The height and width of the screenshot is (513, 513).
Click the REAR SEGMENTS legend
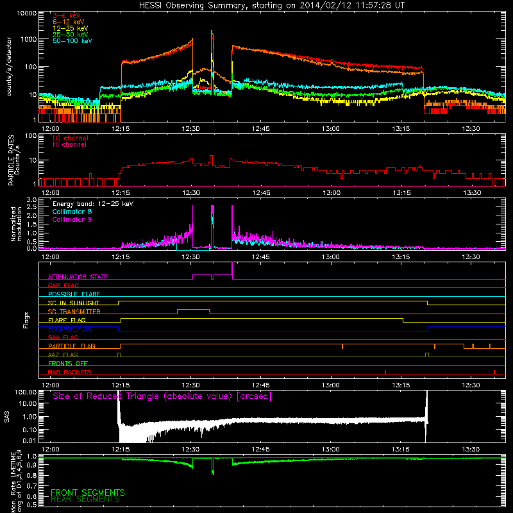[85, 500]
